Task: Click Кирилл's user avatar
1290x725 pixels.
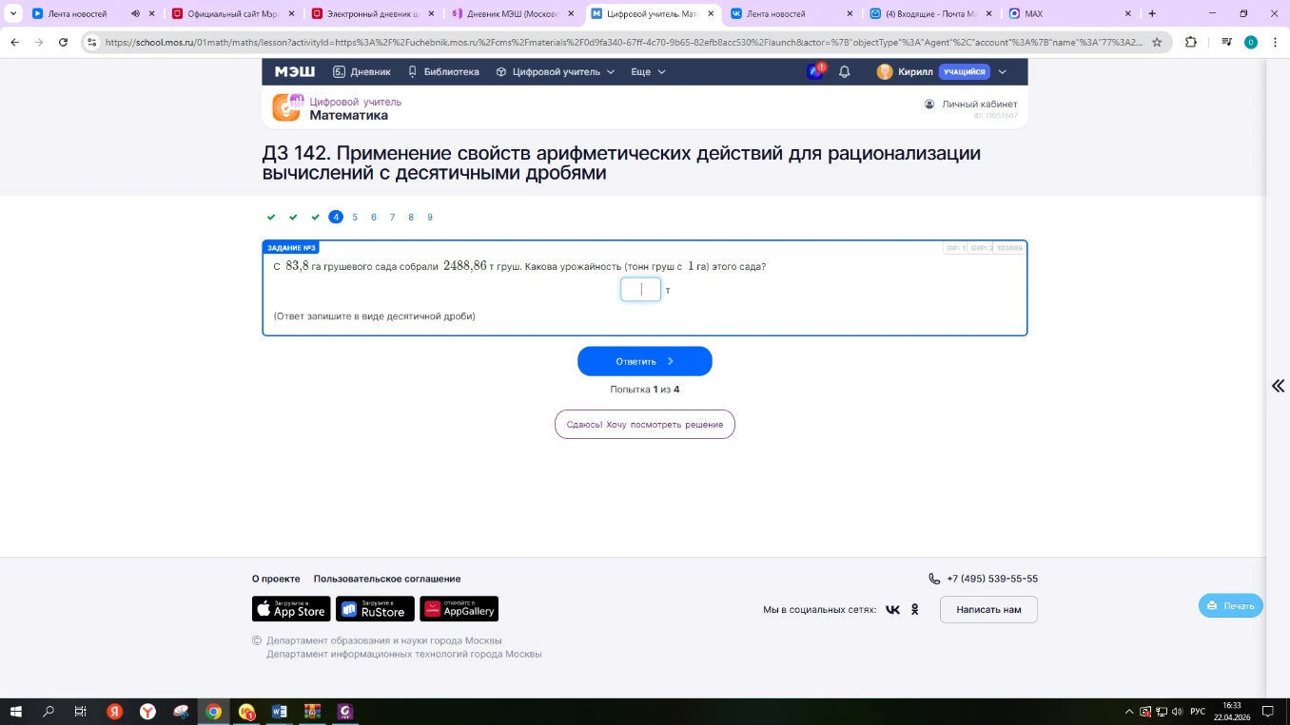Action: click(x=885, y=72)
